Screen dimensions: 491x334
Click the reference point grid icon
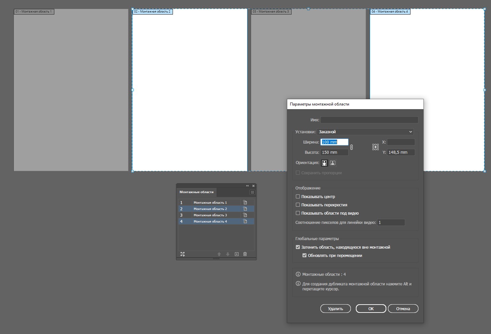[375, 147]
